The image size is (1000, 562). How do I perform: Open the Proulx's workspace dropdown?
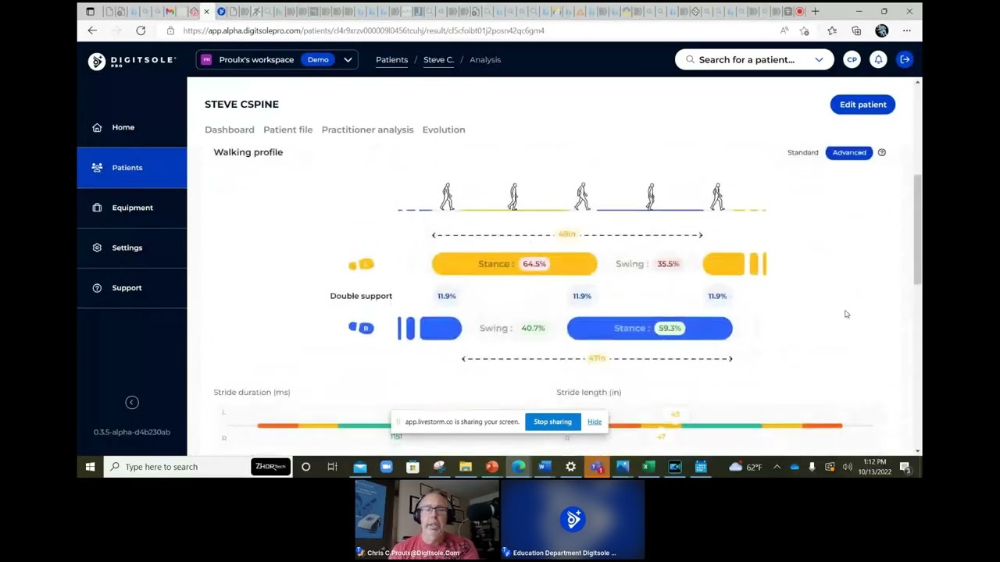pos(277,59)
